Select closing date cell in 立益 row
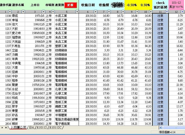The width and height of the screenshot is (185, 135). [88, 50]
